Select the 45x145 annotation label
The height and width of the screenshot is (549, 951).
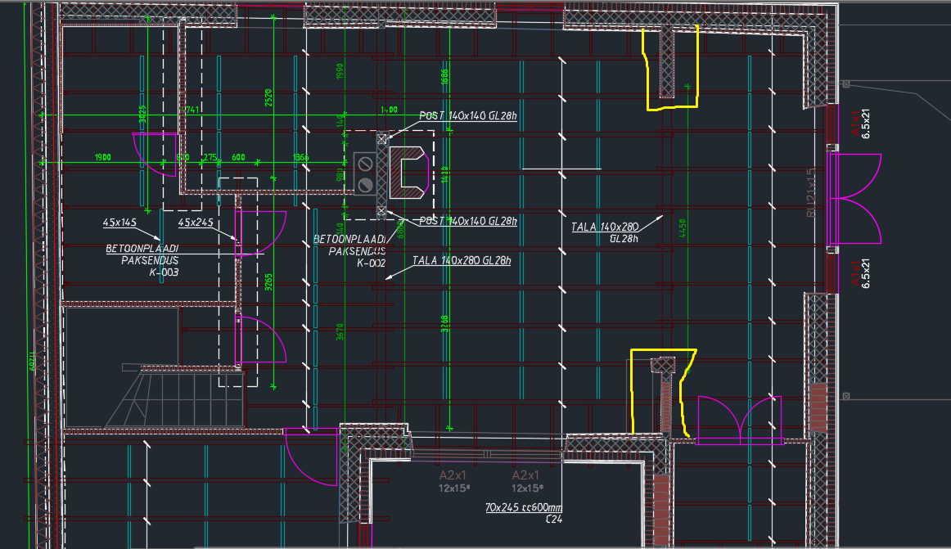pyautogui.click(x=119, y=223)
